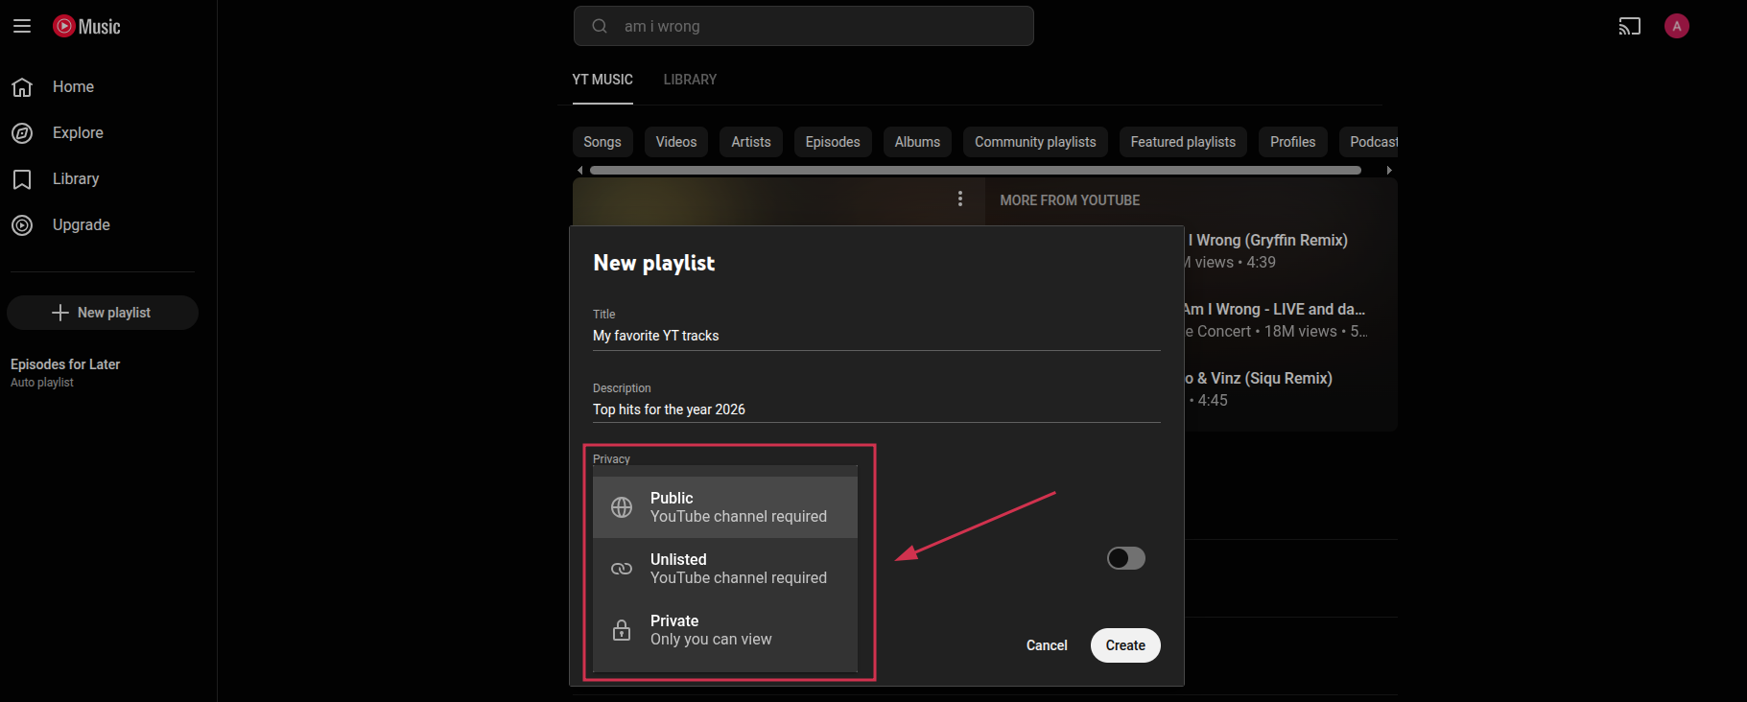Click the YouTube Music logo
The image size is (1747, 702).
point(87,26)
